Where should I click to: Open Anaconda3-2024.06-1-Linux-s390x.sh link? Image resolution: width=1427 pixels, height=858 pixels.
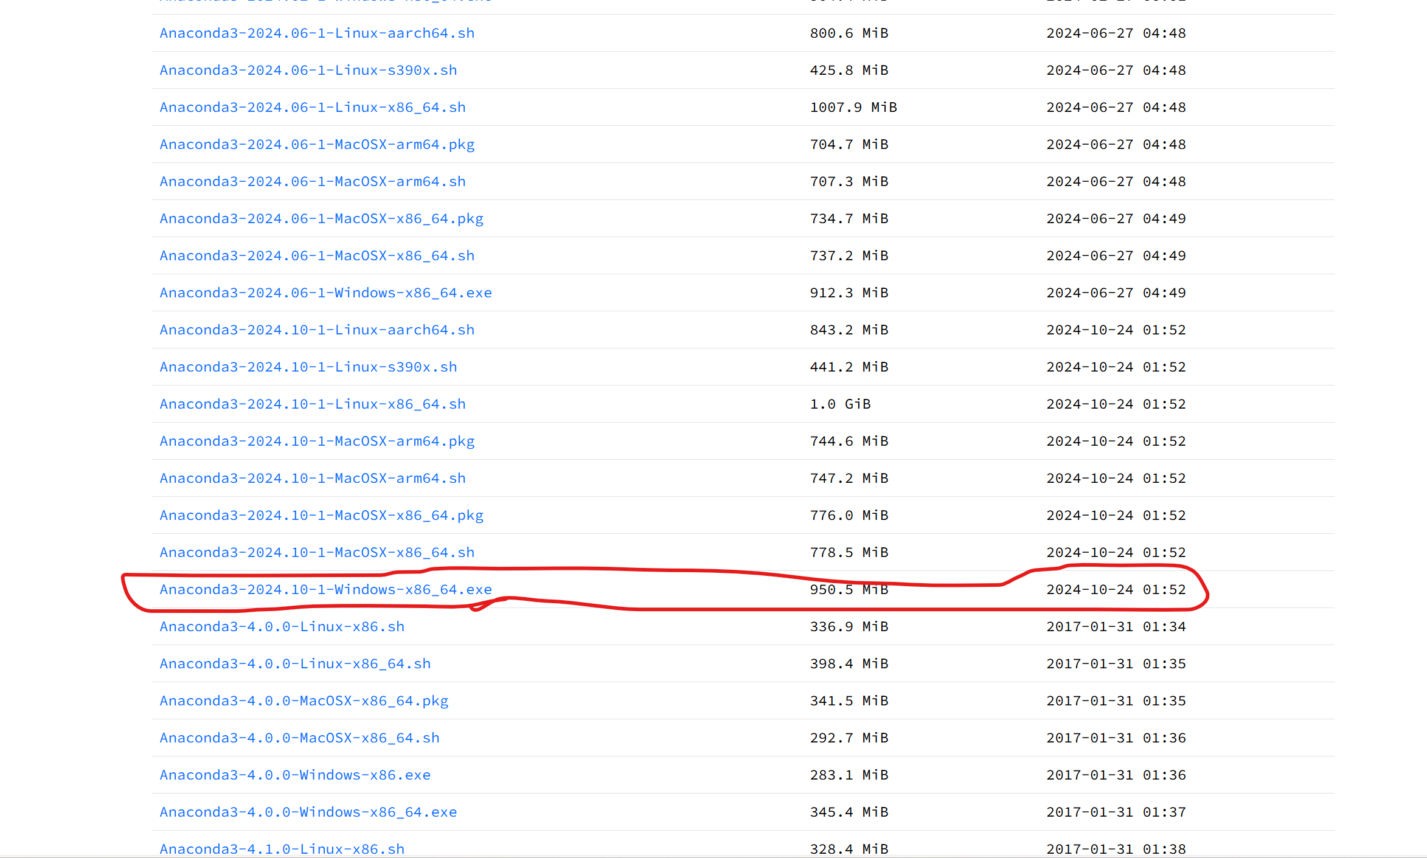point(308,70)
